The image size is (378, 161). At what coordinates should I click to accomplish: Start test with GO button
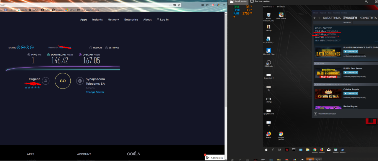[63, 81]
